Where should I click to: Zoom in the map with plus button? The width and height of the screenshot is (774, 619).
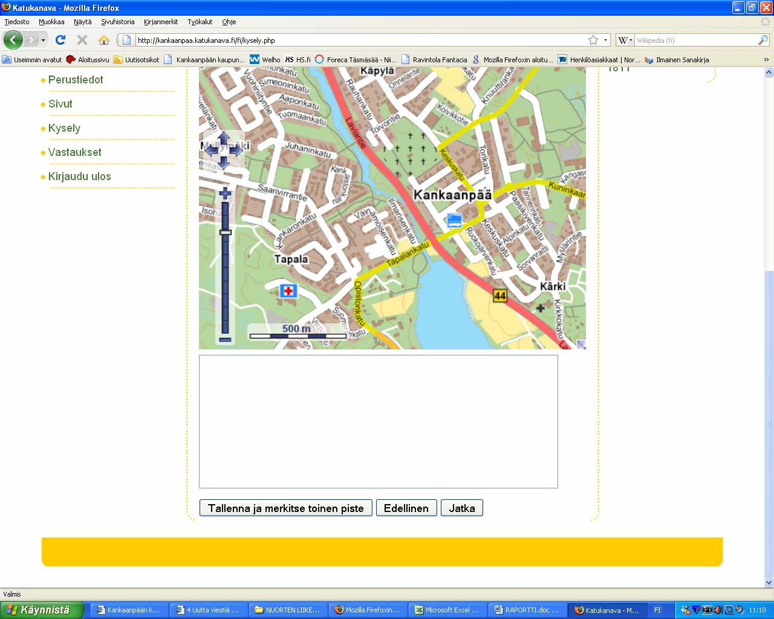coord(225,193)
